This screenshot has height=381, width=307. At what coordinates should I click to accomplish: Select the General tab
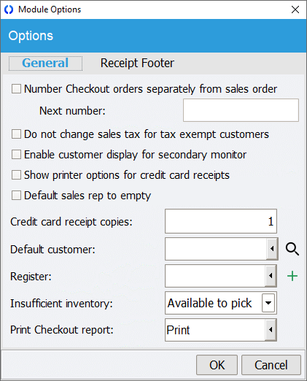[45, 64]
